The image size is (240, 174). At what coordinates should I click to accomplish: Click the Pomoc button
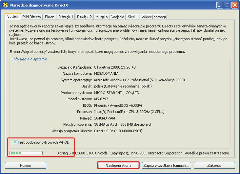coord(26,166)
